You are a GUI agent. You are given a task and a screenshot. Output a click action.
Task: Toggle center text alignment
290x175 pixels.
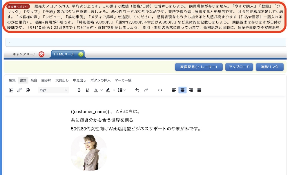[182, 90]
